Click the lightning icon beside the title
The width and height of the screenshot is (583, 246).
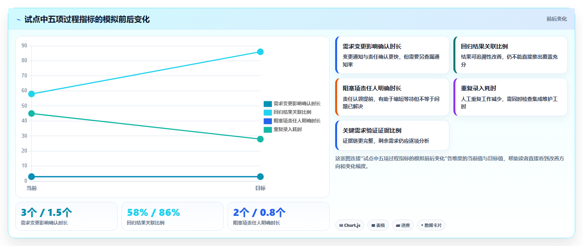coord(19,20)
